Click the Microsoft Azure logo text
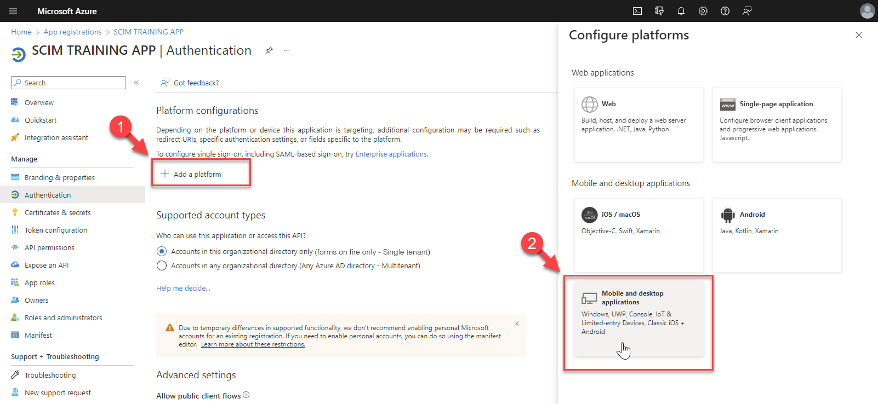This screenshot has height=404, width=878. (x=67, y=11)
